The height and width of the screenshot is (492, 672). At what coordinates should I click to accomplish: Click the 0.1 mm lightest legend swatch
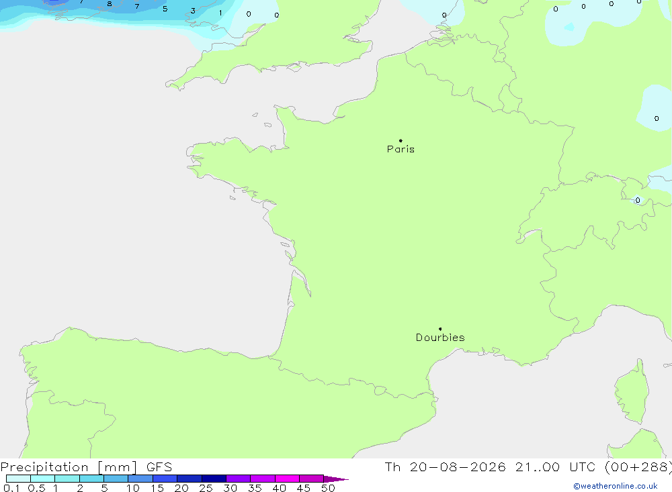tap(18, 479)
